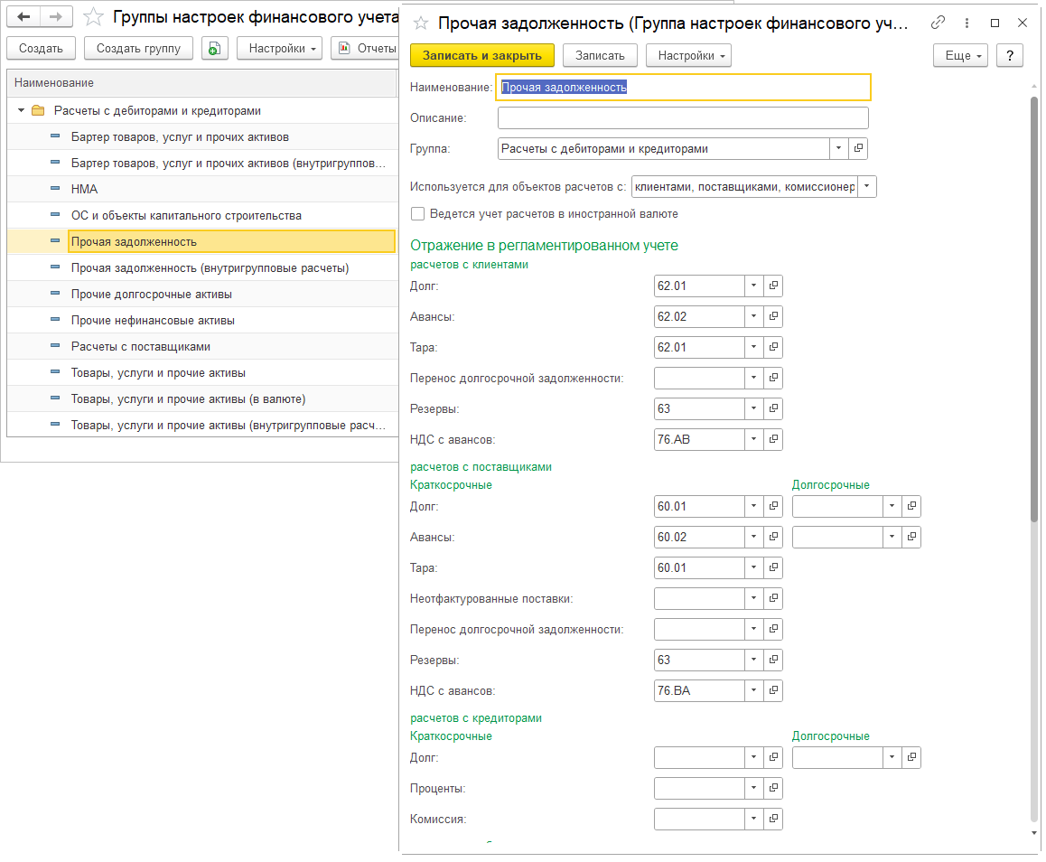Screen dimensions: 1046x862
Task: Enable accounting in foreign currency checkbox
Action: (417, 214)
